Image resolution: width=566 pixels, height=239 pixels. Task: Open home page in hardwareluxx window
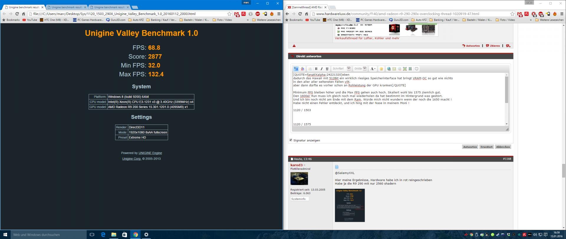pyautogui.click(x=307, y=14)
